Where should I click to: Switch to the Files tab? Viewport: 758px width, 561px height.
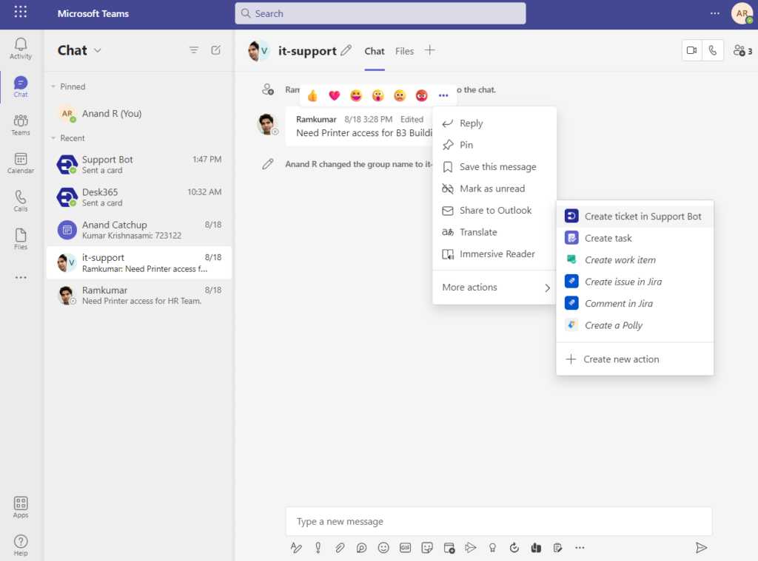404,51
